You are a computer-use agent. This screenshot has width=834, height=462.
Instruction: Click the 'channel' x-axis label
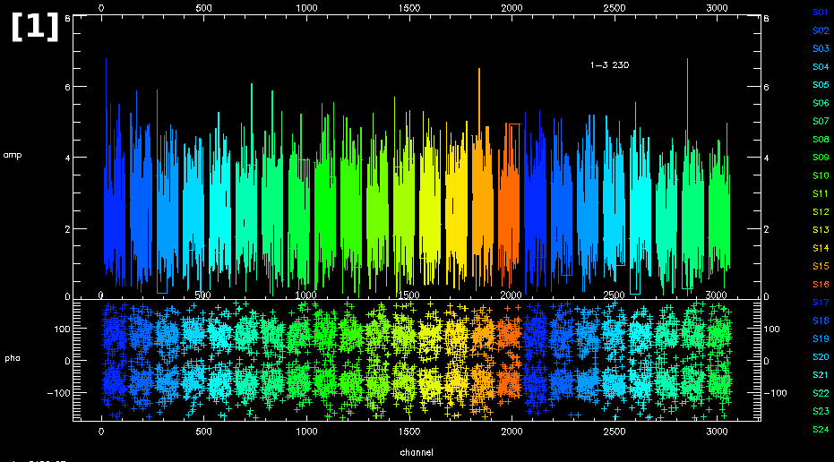416,452
